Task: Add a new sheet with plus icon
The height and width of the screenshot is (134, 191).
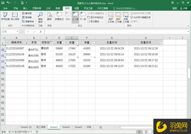Action: [x=101, y=127]
